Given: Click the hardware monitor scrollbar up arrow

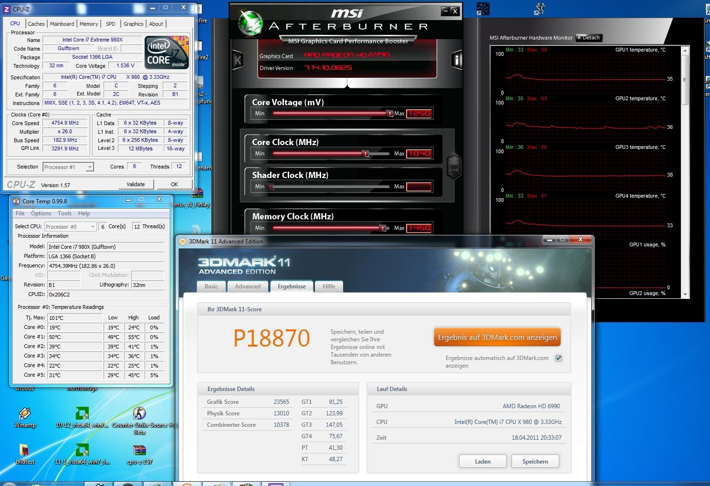Looking at the screenshot, I should (685, 50).
